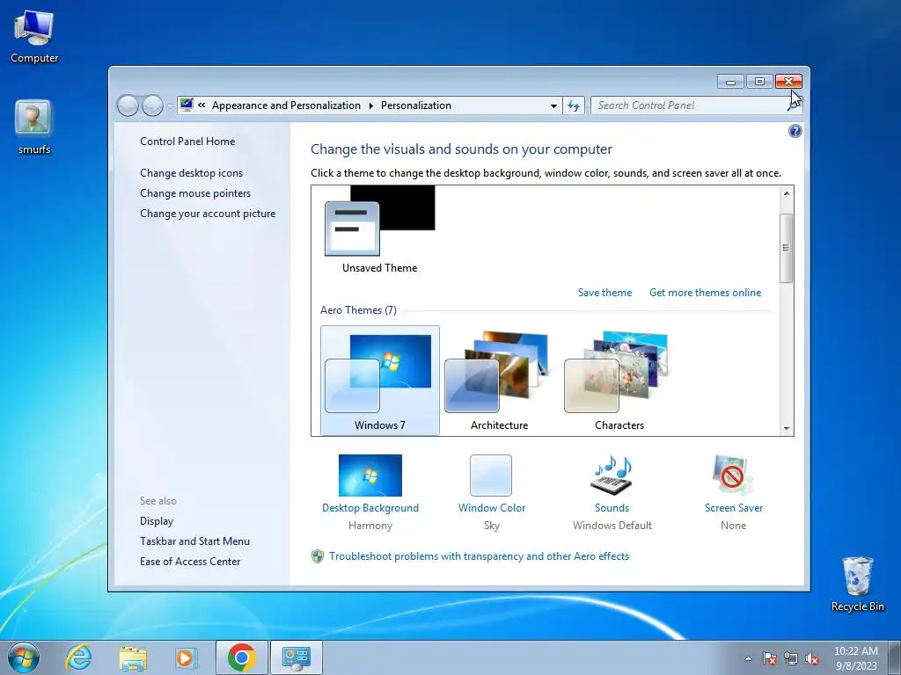Open Windows Explorer from the taskbar
901x675 pixels.
133,658
